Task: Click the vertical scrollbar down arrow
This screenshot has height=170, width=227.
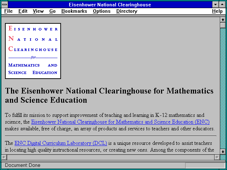Action: click(223, 152)
